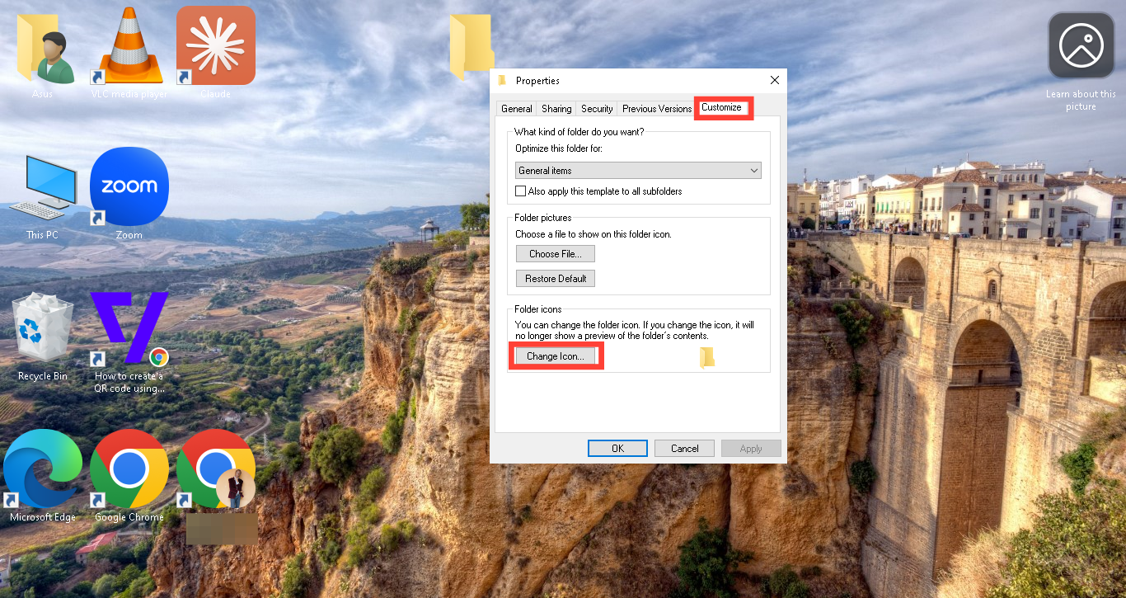
Task: Click the Change Icon button
Action: (556, 356)
